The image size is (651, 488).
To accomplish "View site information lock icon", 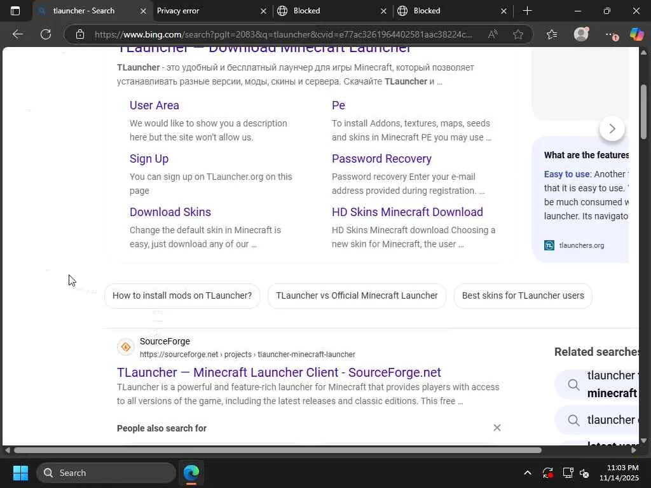I will tap(80, 34).
